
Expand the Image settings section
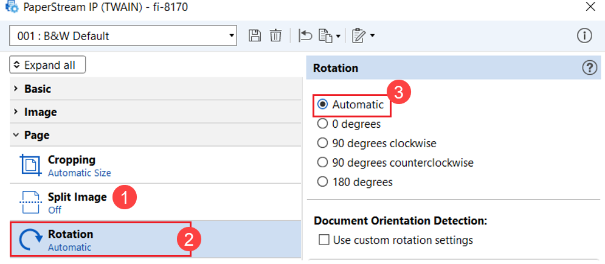(x=40, y=112)
